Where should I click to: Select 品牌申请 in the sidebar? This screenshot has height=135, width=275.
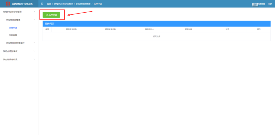point(13,28)
